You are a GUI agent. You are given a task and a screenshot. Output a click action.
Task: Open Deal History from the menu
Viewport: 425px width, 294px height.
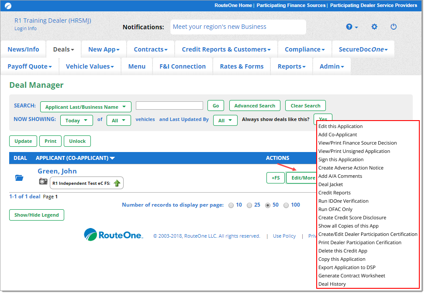click(332, 284)
